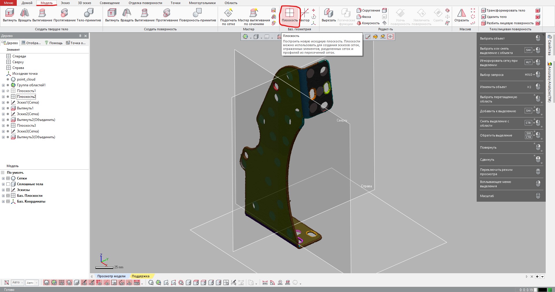Open the Поддержка tab
The width and height of the screenshot is (555, 292).
(x=140, y=276)
